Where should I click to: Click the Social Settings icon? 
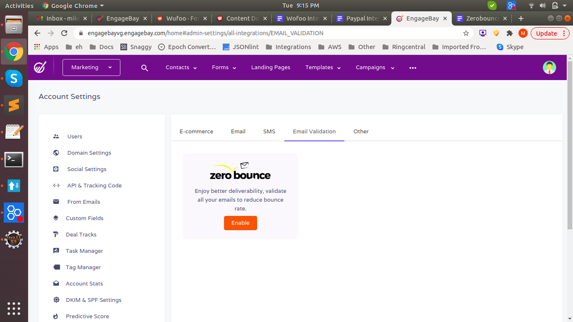coord(56,169)
